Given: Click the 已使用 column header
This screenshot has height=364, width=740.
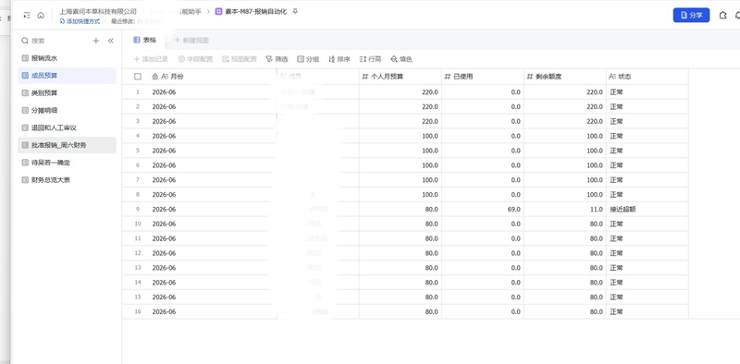Looking at the screenshot, I should 482,77.
